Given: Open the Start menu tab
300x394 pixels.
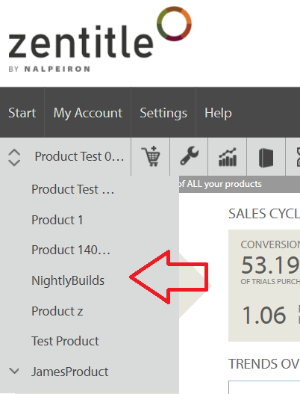Looking at the screenshot, I should click(x=22, y=113).
